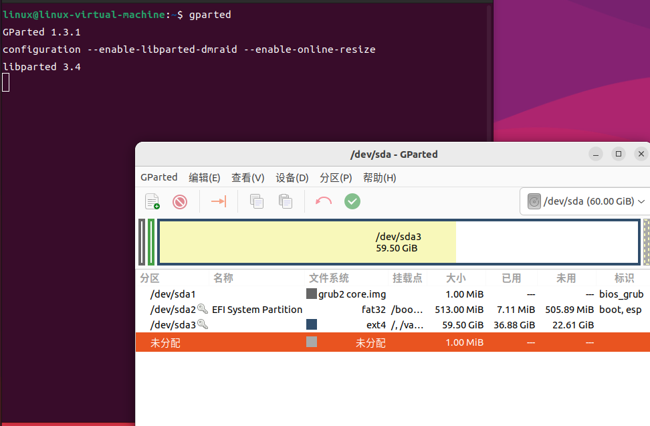Screen dimensions: 650x426
Task: Click the terminal cursor line
Action: [6, 82]
